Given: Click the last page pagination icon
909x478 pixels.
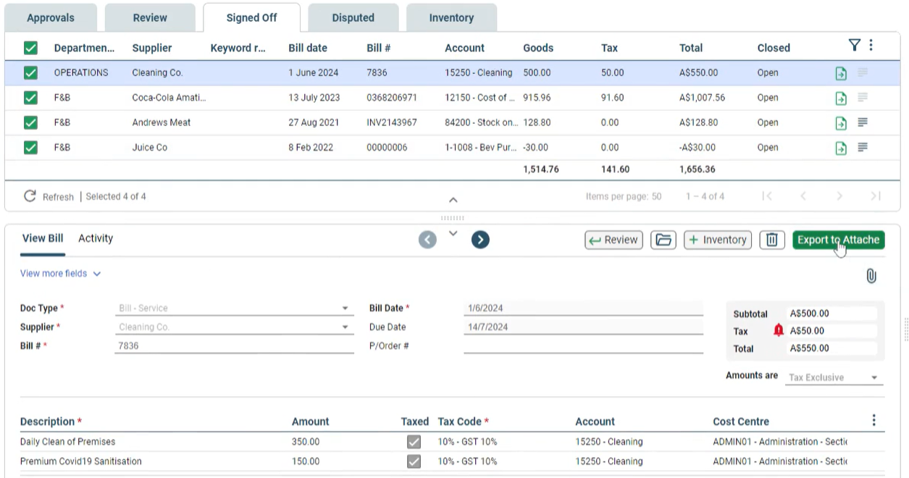Looking at the screenshot, I should (875, 196).
